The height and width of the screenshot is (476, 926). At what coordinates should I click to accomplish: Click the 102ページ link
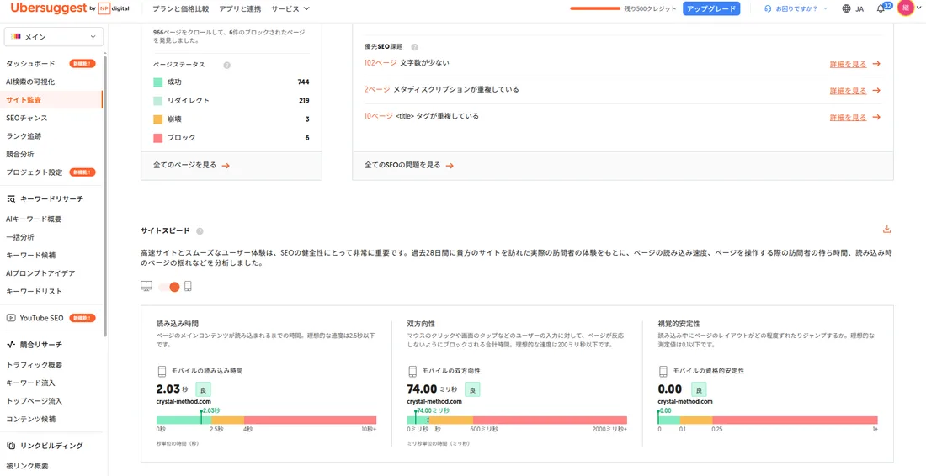click(x=381, y=63)
